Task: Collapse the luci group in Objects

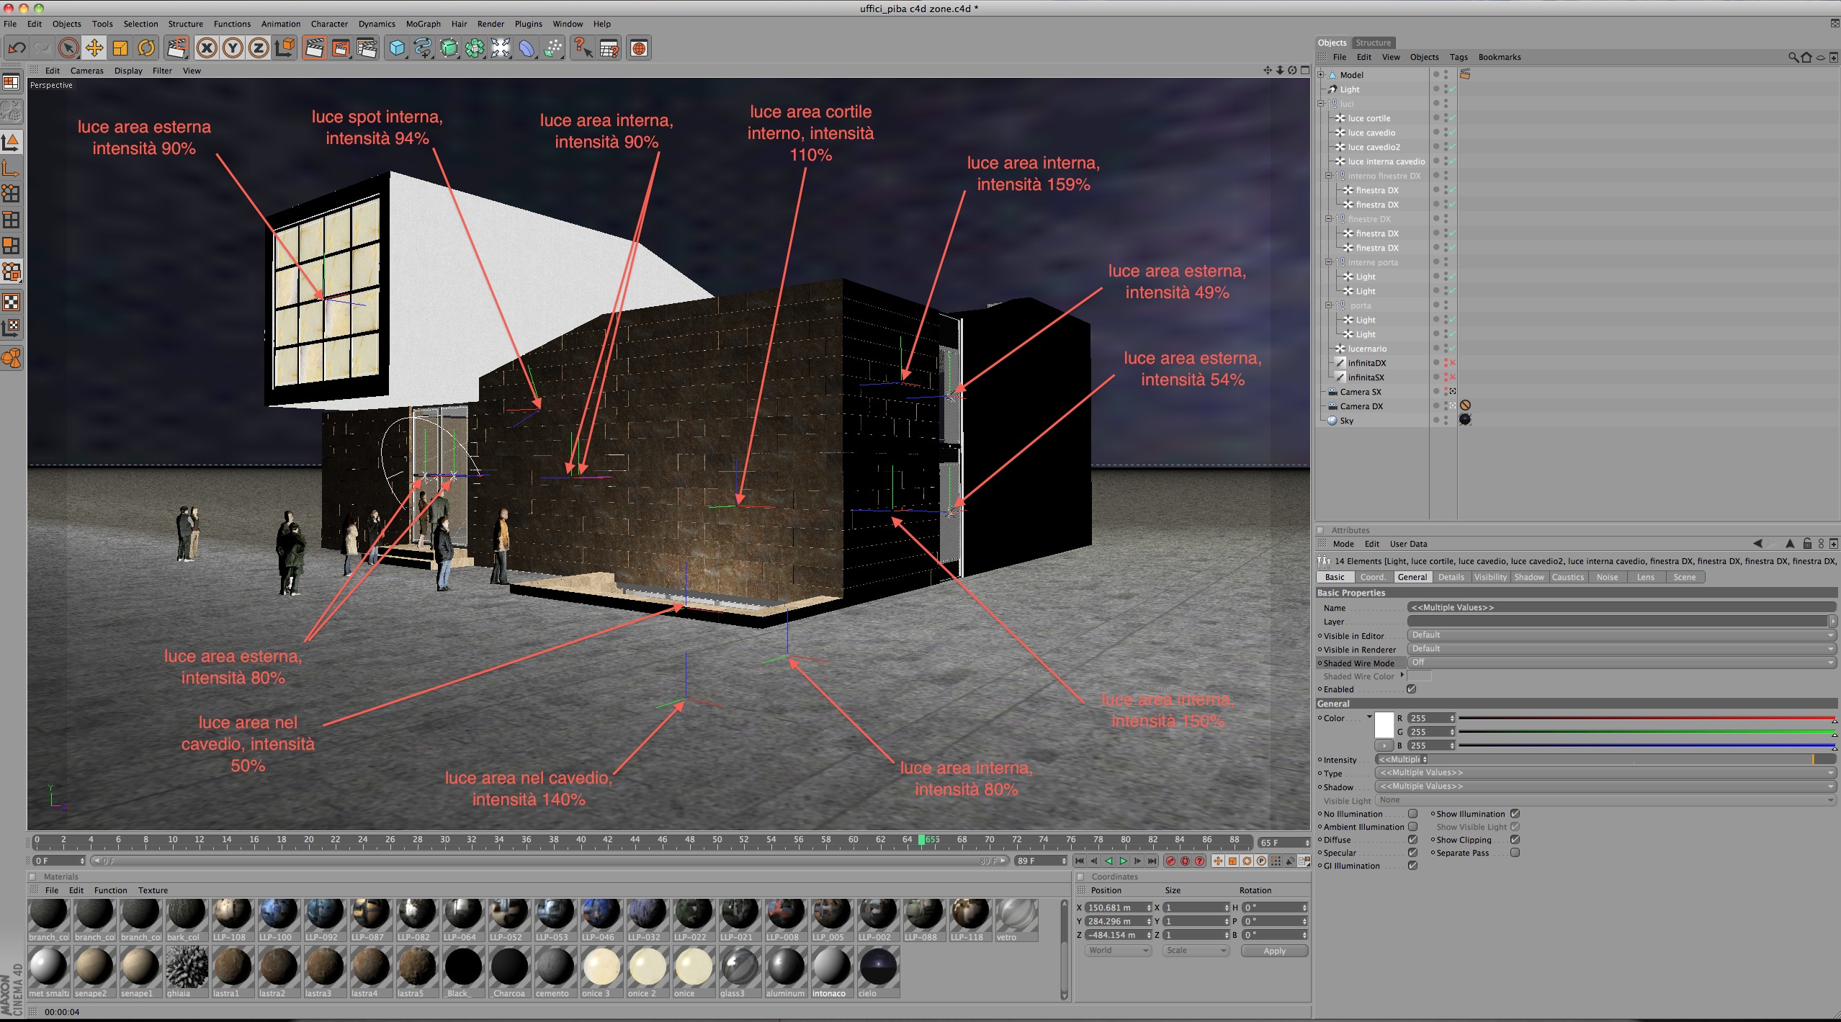Action: pyautogui.click(x=1322, y=104)
